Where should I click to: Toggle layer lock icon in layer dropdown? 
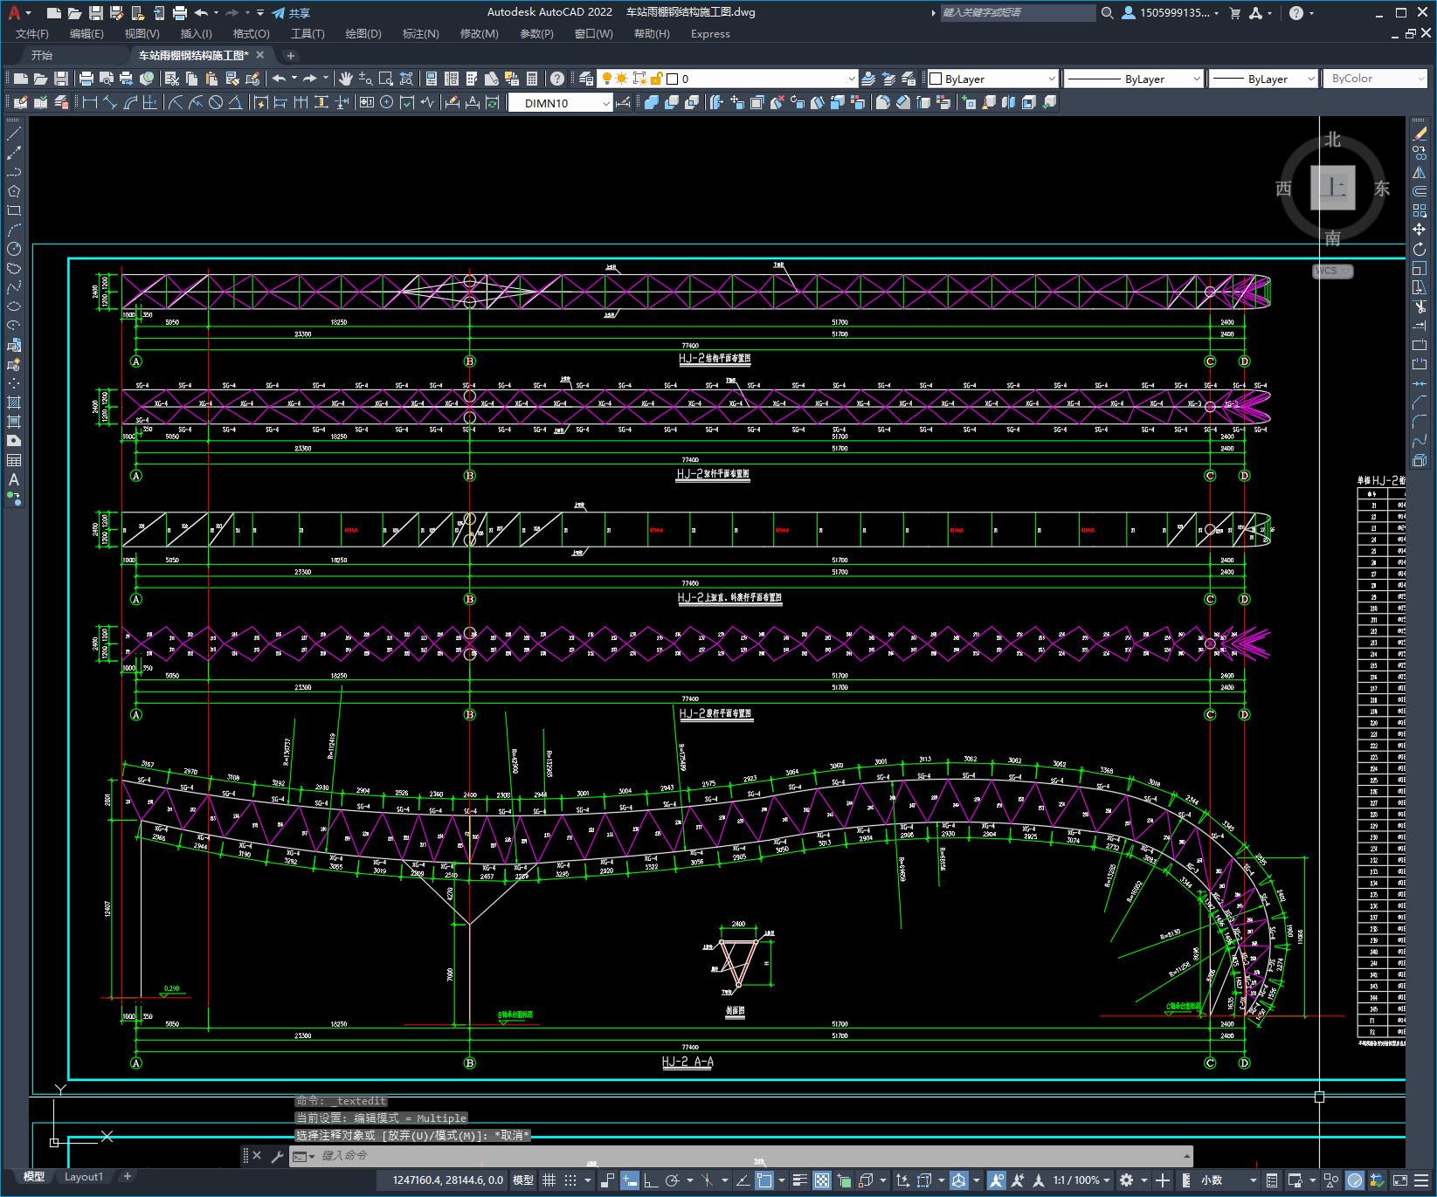(x=657, y=79)
